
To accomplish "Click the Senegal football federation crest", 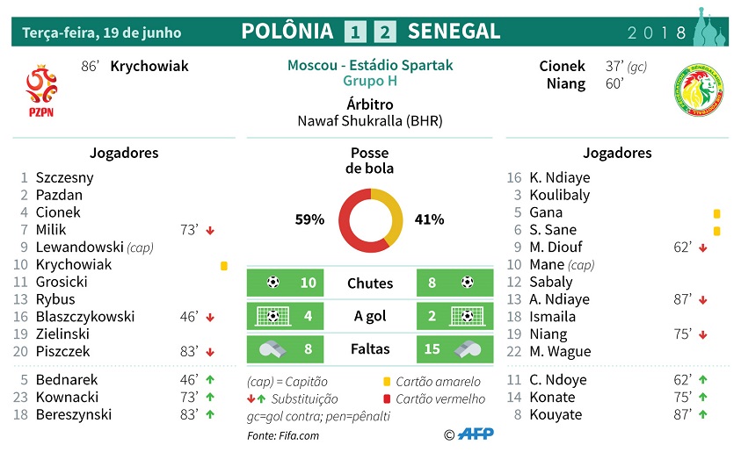I will tap(699, 90).
